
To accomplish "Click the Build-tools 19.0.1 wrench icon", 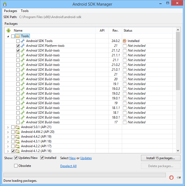I will pyautogui.click(x=23, y=98).
